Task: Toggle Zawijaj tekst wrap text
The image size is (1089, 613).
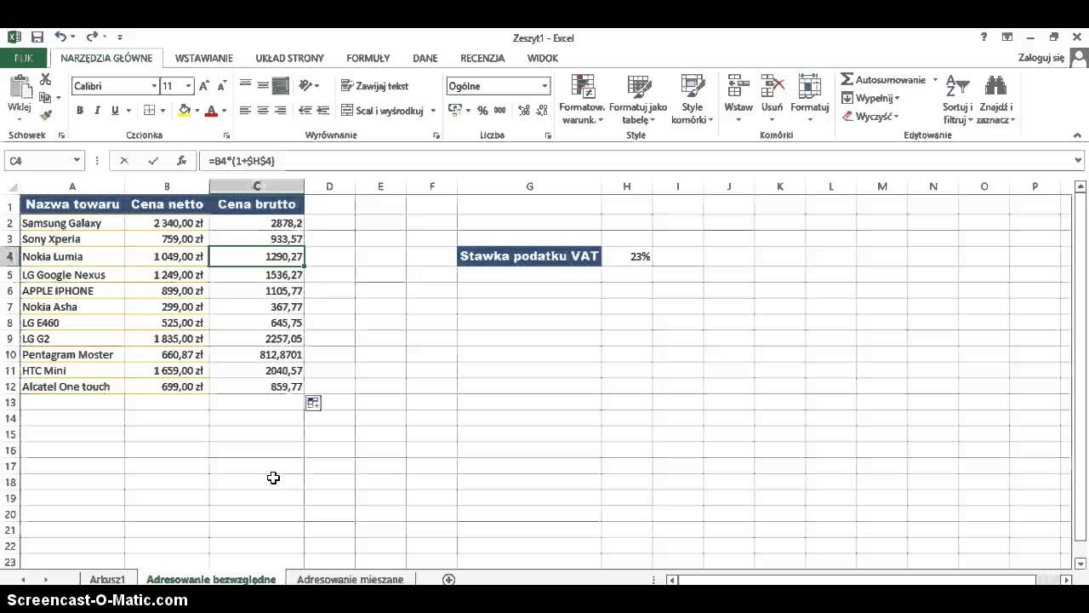Action: click(374, 86)
